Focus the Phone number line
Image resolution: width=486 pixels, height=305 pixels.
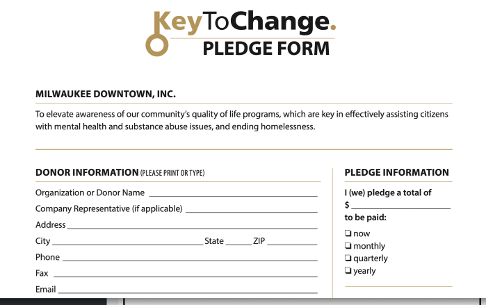pos(190,258)
